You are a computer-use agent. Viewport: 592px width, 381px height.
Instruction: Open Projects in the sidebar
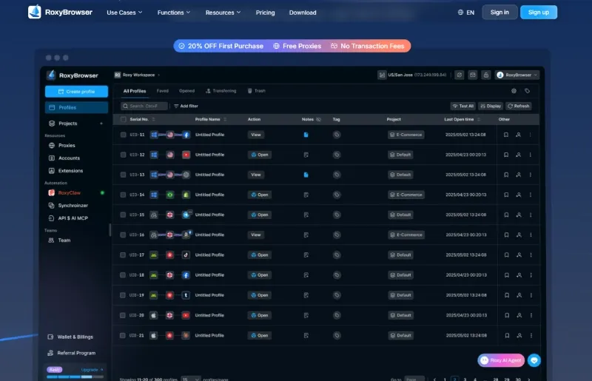click(x=68, y=123)
